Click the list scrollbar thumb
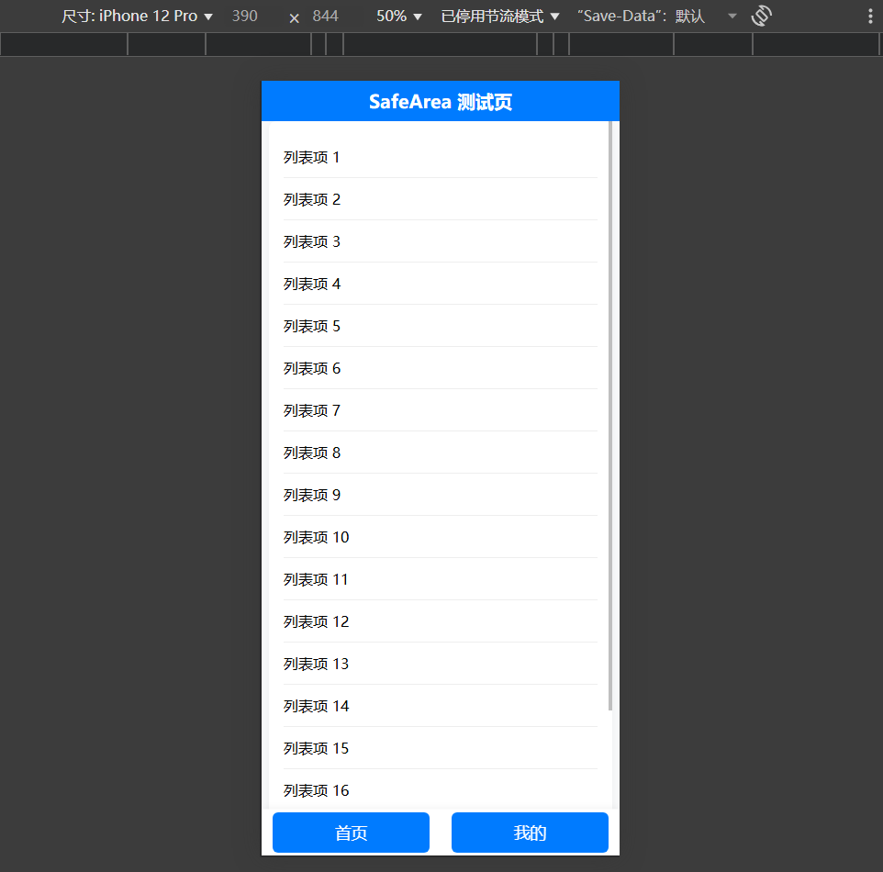 click(x=610, y=413)
